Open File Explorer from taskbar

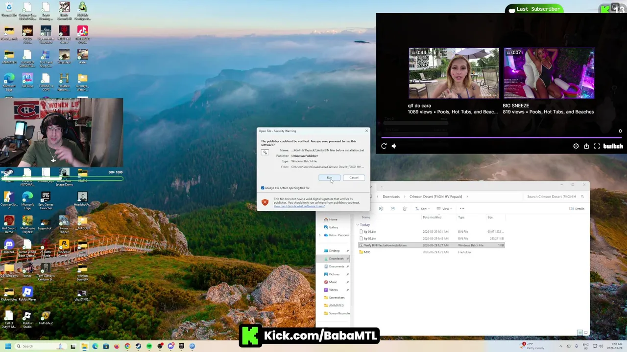click(x=84, y=346)
